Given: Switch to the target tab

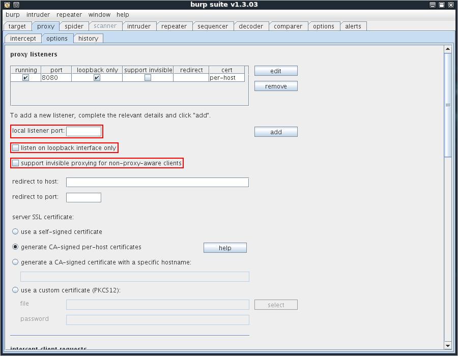Looking at the screenshot, I should 17,26.
